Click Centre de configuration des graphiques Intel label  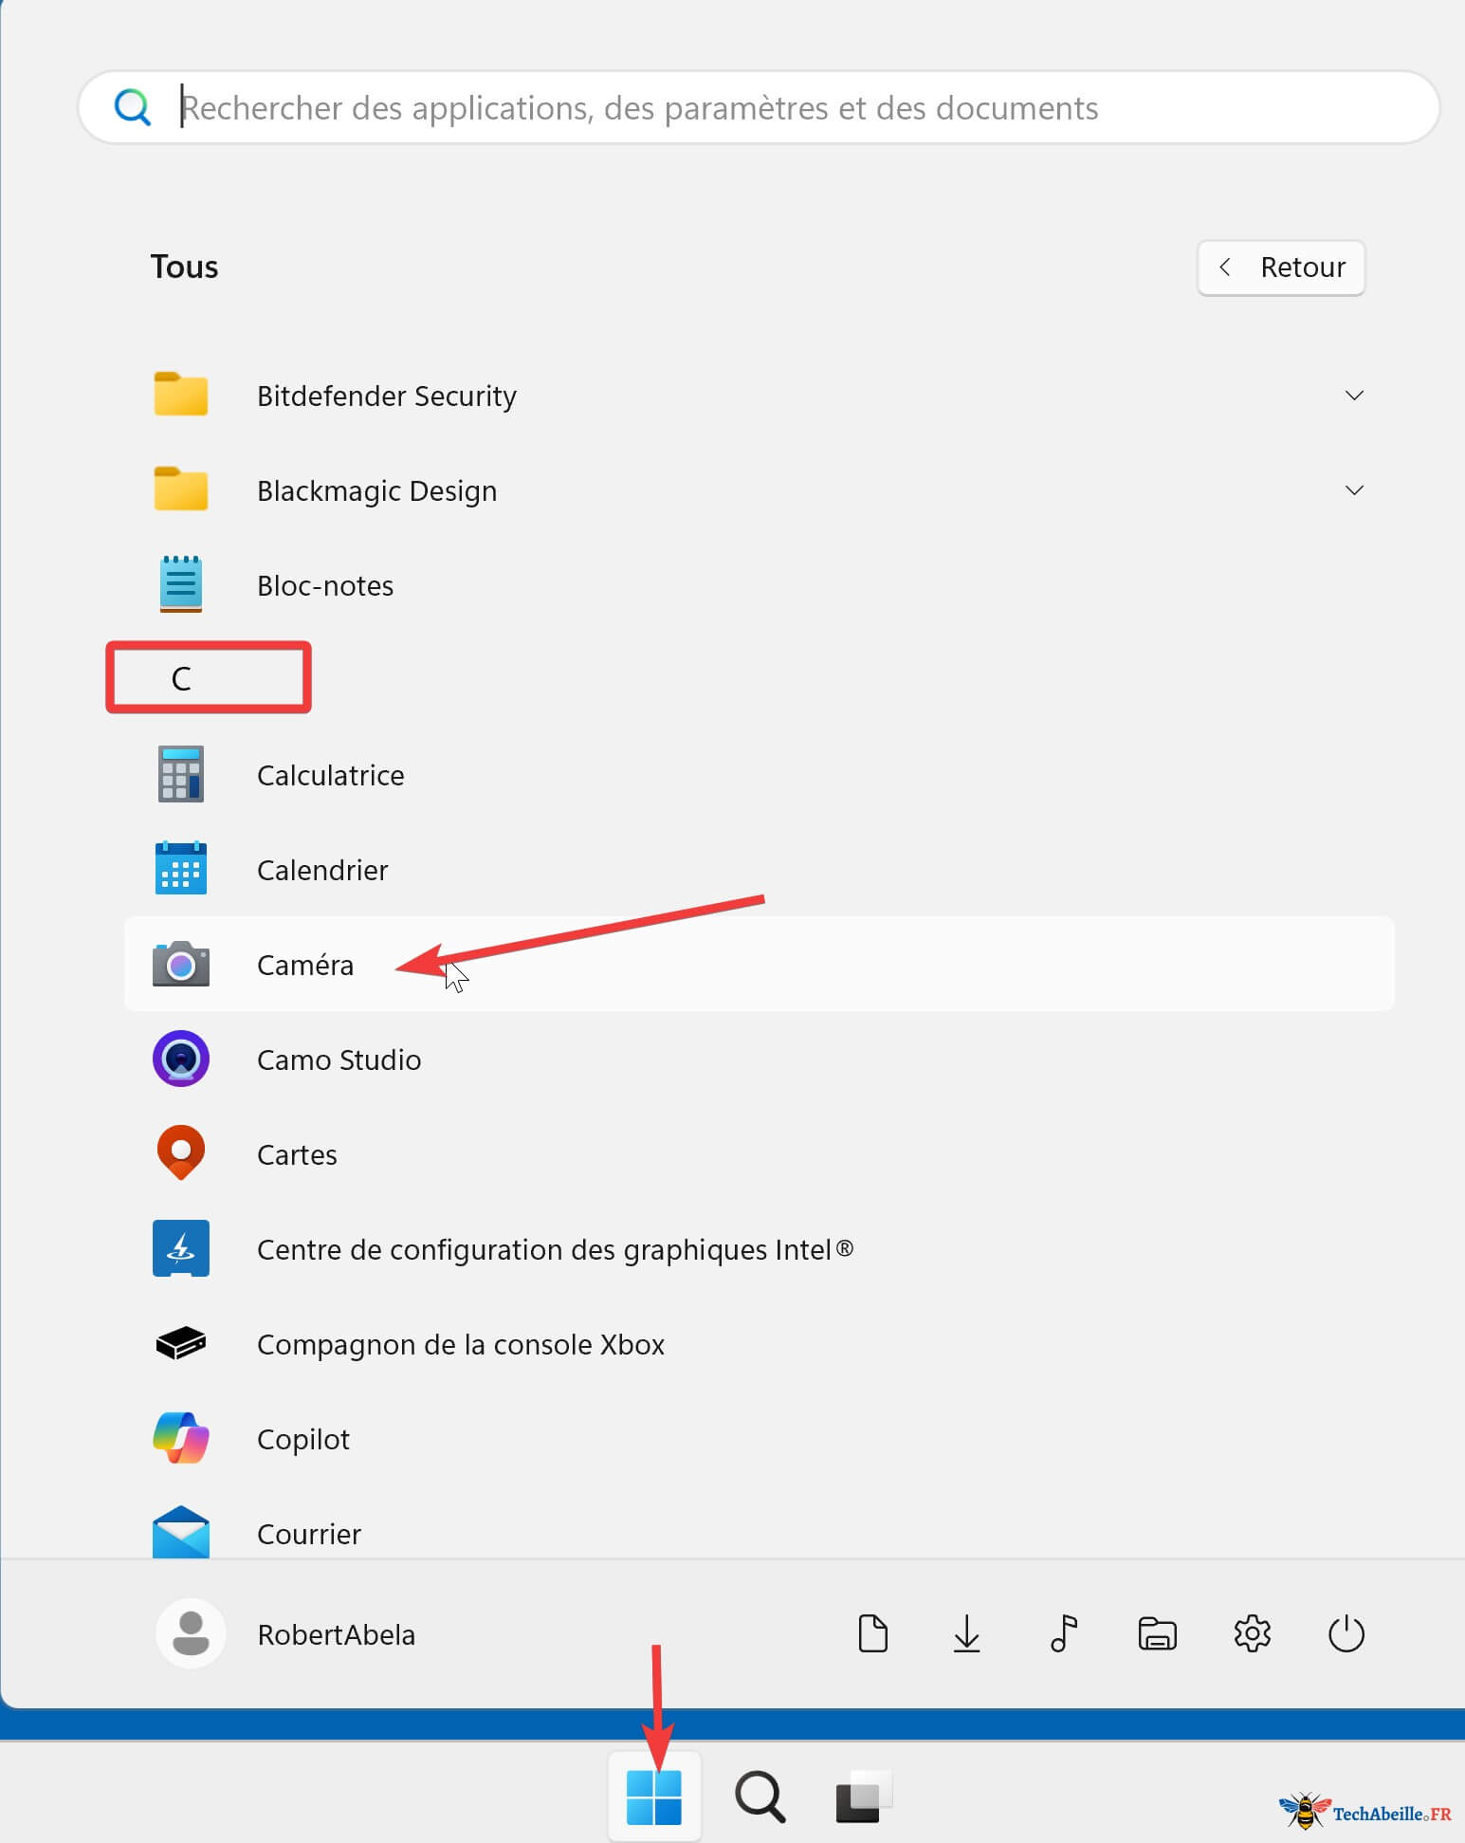(556, 1249)
